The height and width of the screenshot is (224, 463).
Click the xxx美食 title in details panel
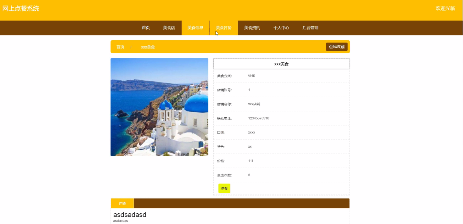(281, 64)
